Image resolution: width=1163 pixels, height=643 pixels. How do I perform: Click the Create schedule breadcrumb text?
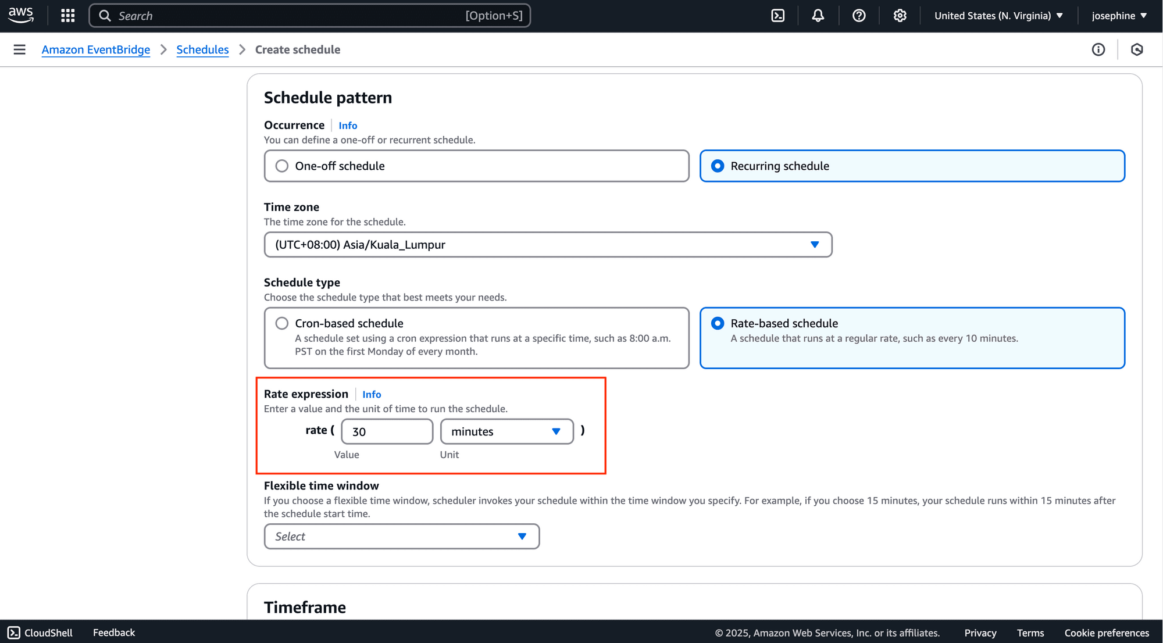298,49
